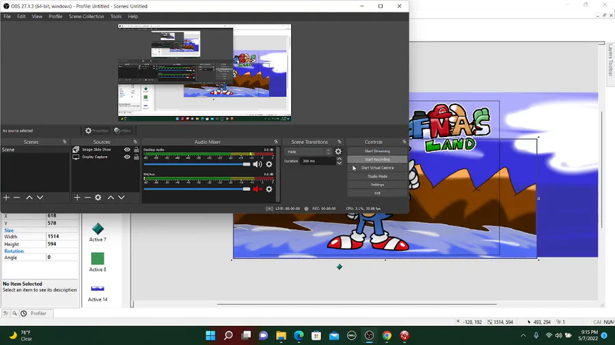Open the Edit menu in OBS

21,16
